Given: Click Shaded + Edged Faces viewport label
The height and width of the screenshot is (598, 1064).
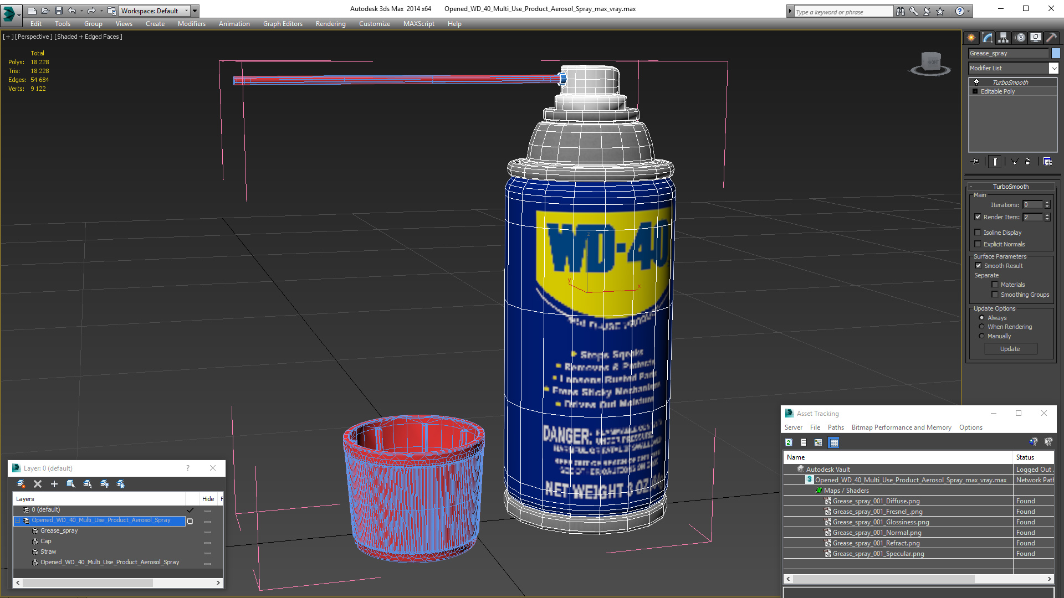Looking at the screenshot, I should coord(89,37).
